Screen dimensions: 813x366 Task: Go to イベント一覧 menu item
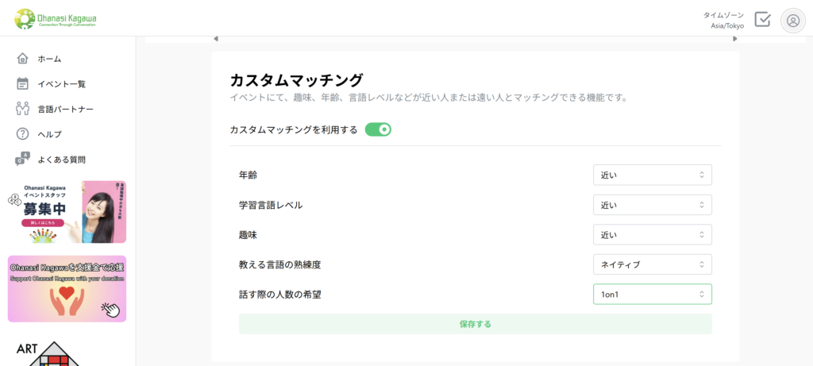pyautogui.click(x=61, y=84)
